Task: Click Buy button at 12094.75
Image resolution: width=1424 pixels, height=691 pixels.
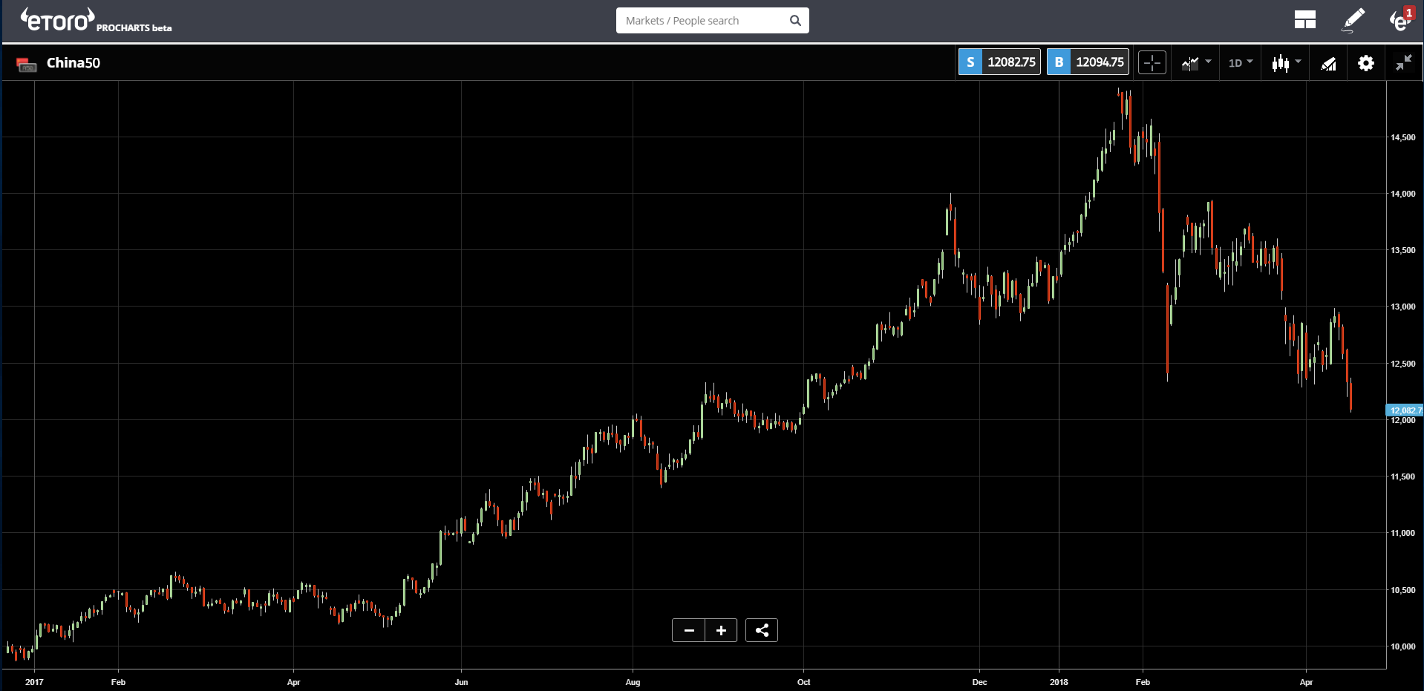Action: [x=1088, y=62]
